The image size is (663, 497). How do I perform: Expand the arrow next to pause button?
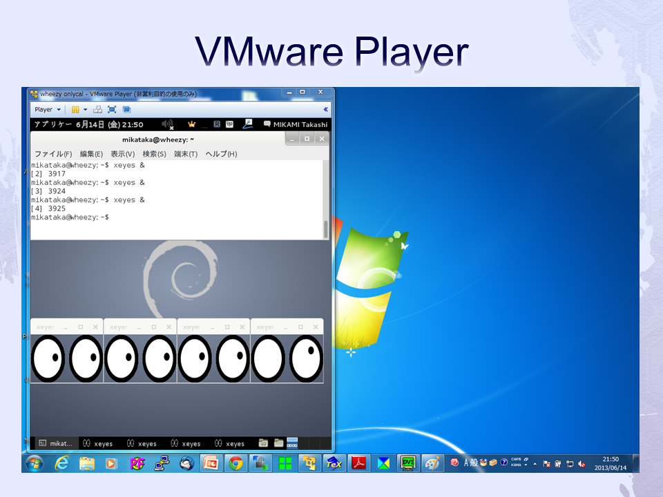(x=86, y=110)
